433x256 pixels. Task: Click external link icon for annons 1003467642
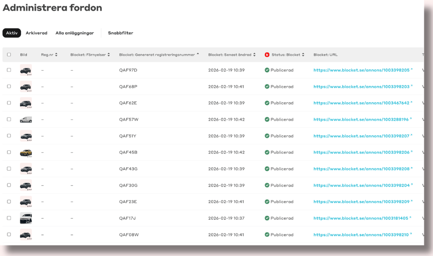[x=411, y=103]
